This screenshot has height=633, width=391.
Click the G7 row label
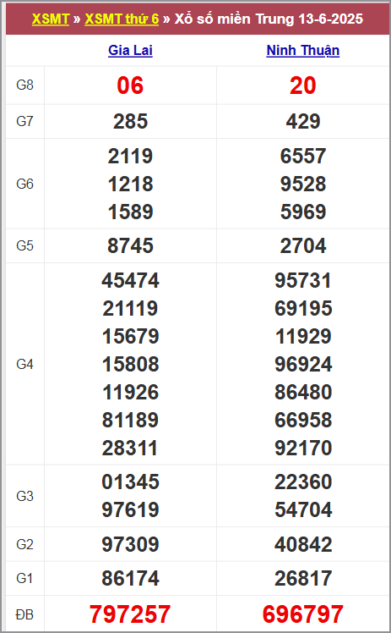[x=24, y=121]
